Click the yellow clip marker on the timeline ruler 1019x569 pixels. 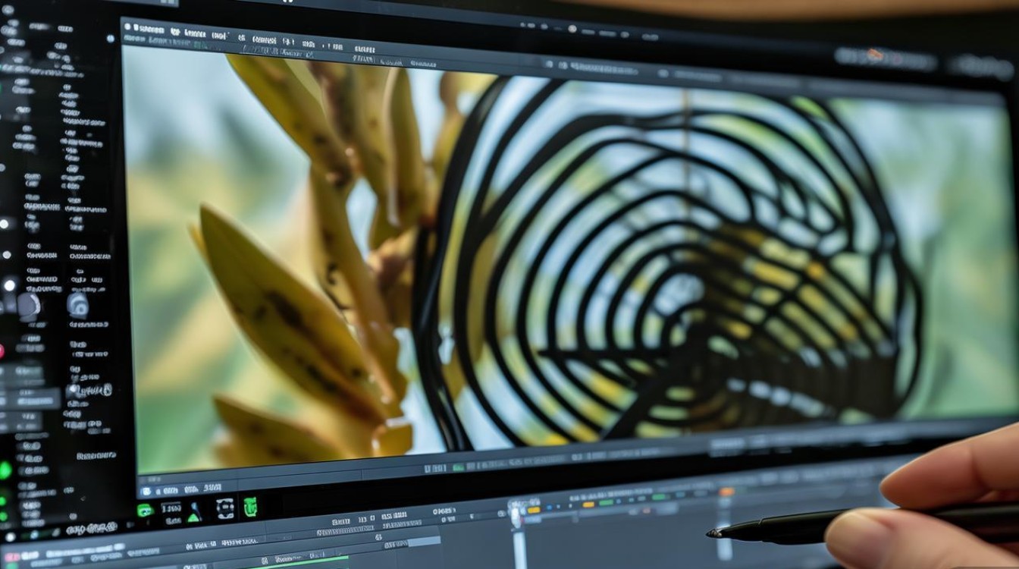[x=534, y=510]
